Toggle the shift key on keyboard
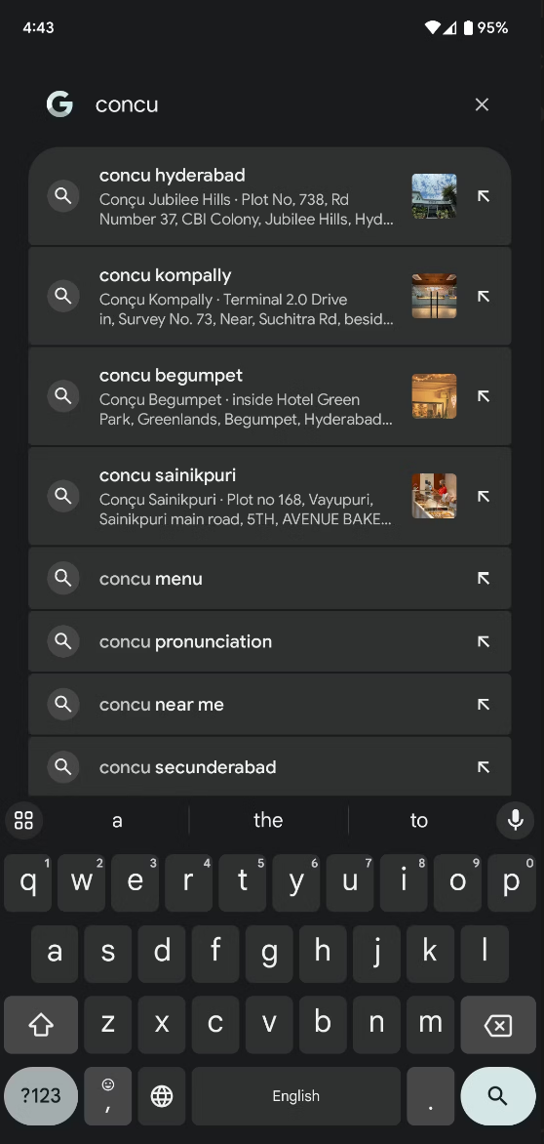The width and height of the screenshot is (544, 1144). (41, 1025)
